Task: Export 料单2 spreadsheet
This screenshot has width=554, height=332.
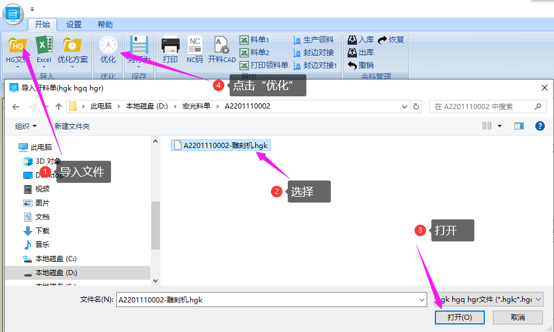Action: [255, 53]
